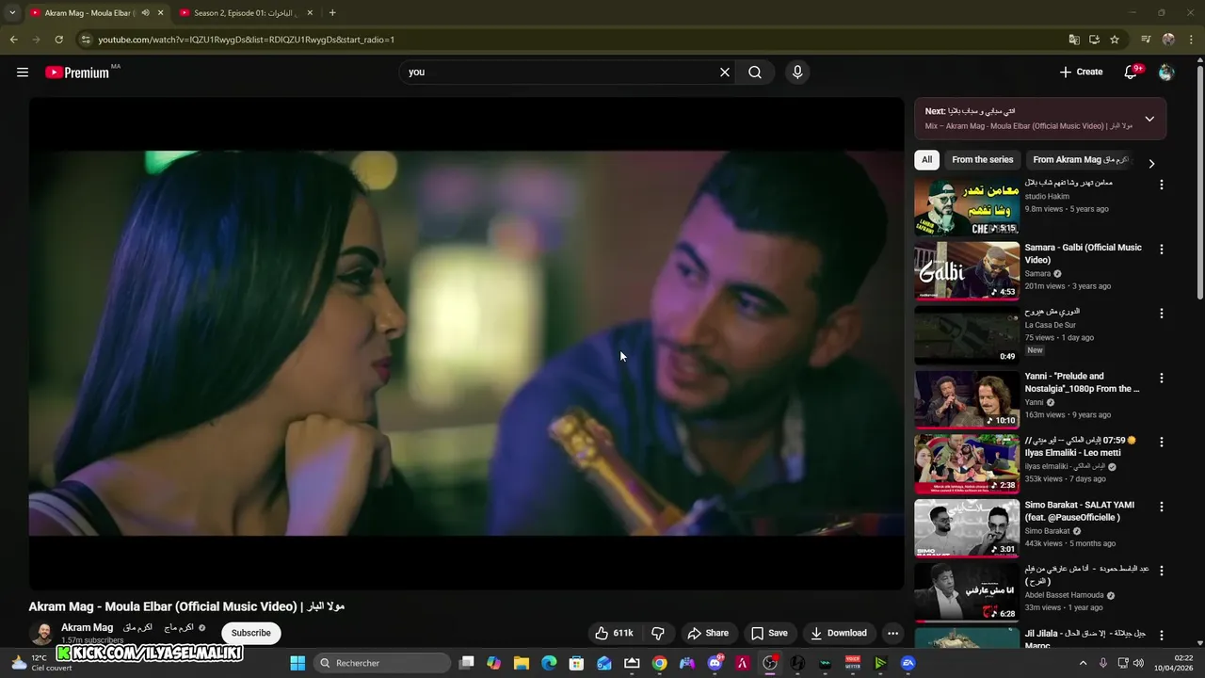Open the tab search dropdown arrow
Viewport: 1205px width, 678px height.
point(12,13)
